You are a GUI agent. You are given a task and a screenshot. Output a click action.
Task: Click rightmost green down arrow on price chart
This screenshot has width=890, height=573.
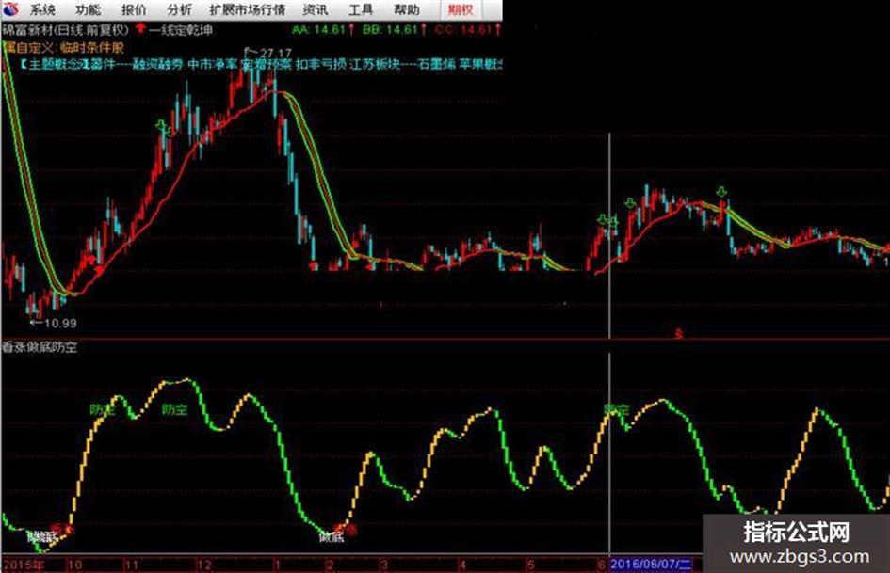pyautogui.click(x=721, y=192)
